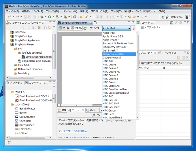The width and height of the screenshot is (196, 151).
Task: Click the Flash Debug perspective button
Action: [175, 17]
